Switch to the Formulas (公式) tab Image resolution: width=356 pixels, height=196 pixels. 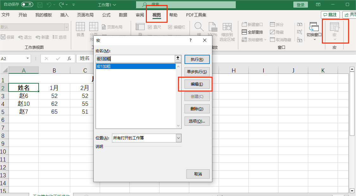click(x=106, y=15)
